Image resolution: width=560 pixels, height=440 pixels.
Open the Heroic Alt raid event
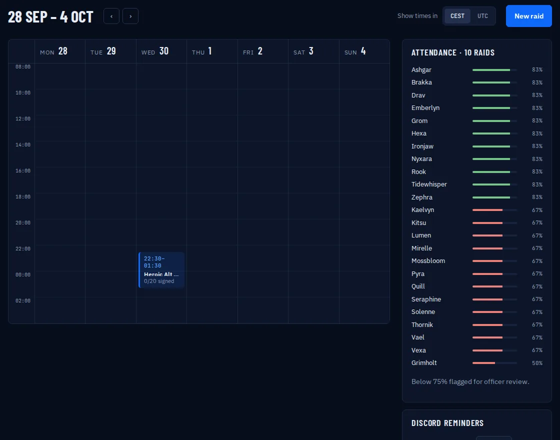pyautogui.click(x=161, y=269)
